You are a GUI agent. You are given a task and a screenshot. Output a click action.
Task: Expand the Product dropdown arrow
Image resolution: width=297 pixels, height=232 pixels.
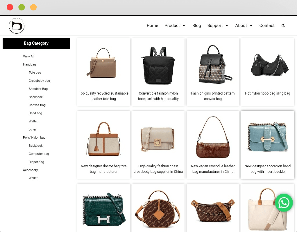click(x=184, y=26)
